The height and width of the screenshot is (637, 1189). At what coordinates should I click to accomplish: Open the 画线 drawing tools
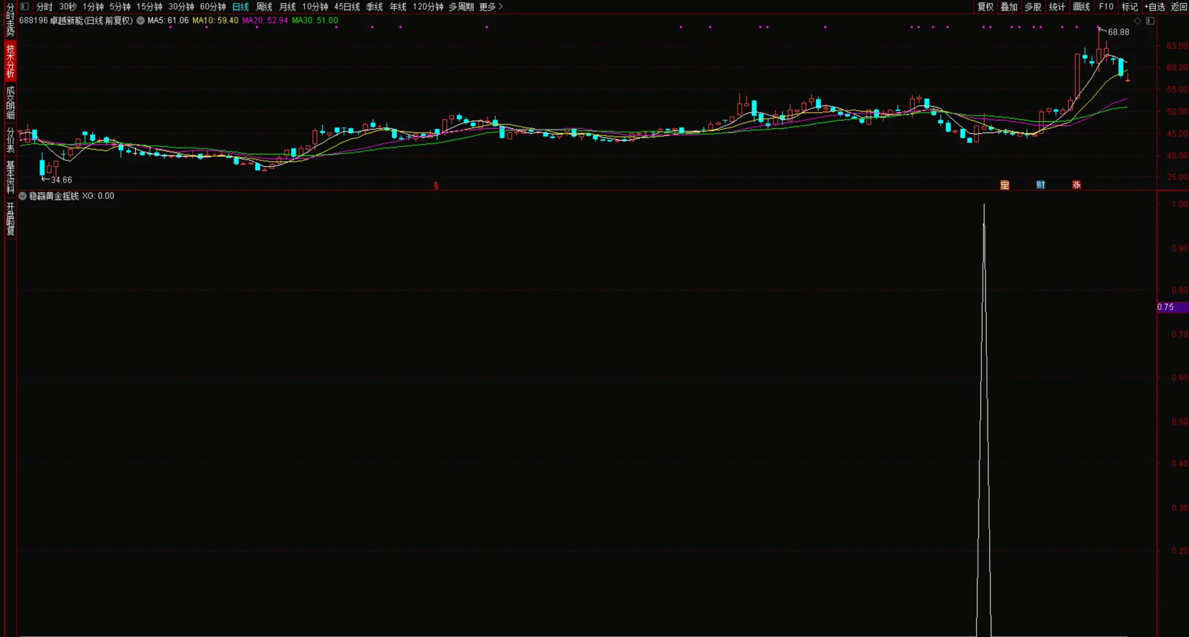[1081, 6]
